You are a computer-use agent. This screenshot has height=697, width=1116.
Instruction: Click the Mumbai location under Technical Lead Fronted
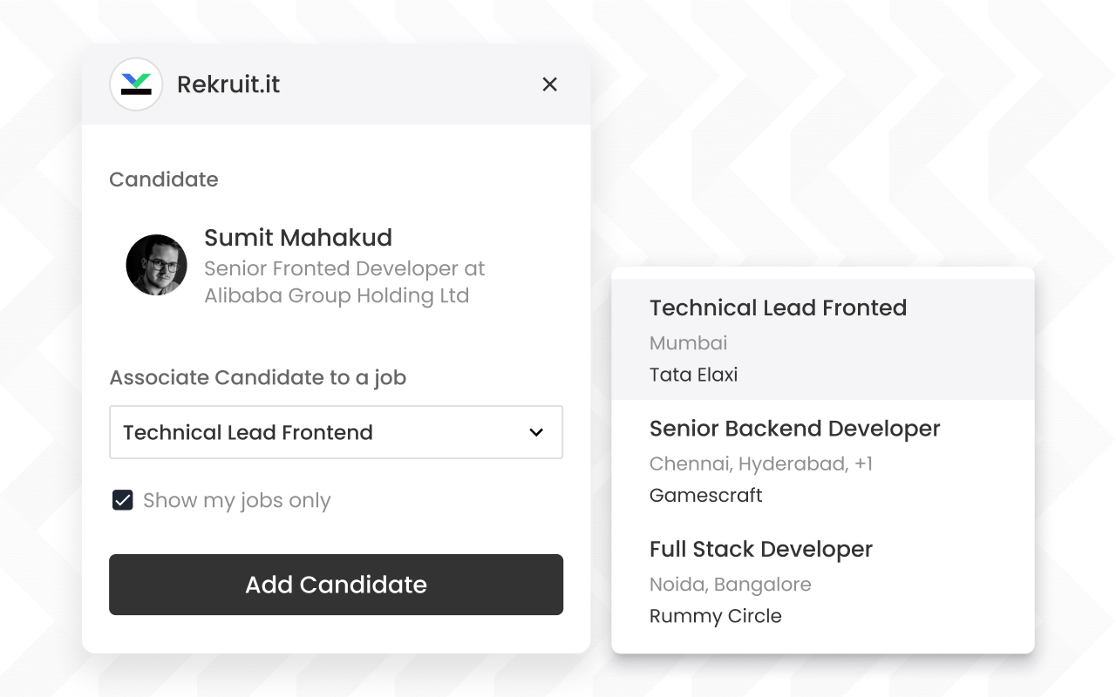click(688, 342)
